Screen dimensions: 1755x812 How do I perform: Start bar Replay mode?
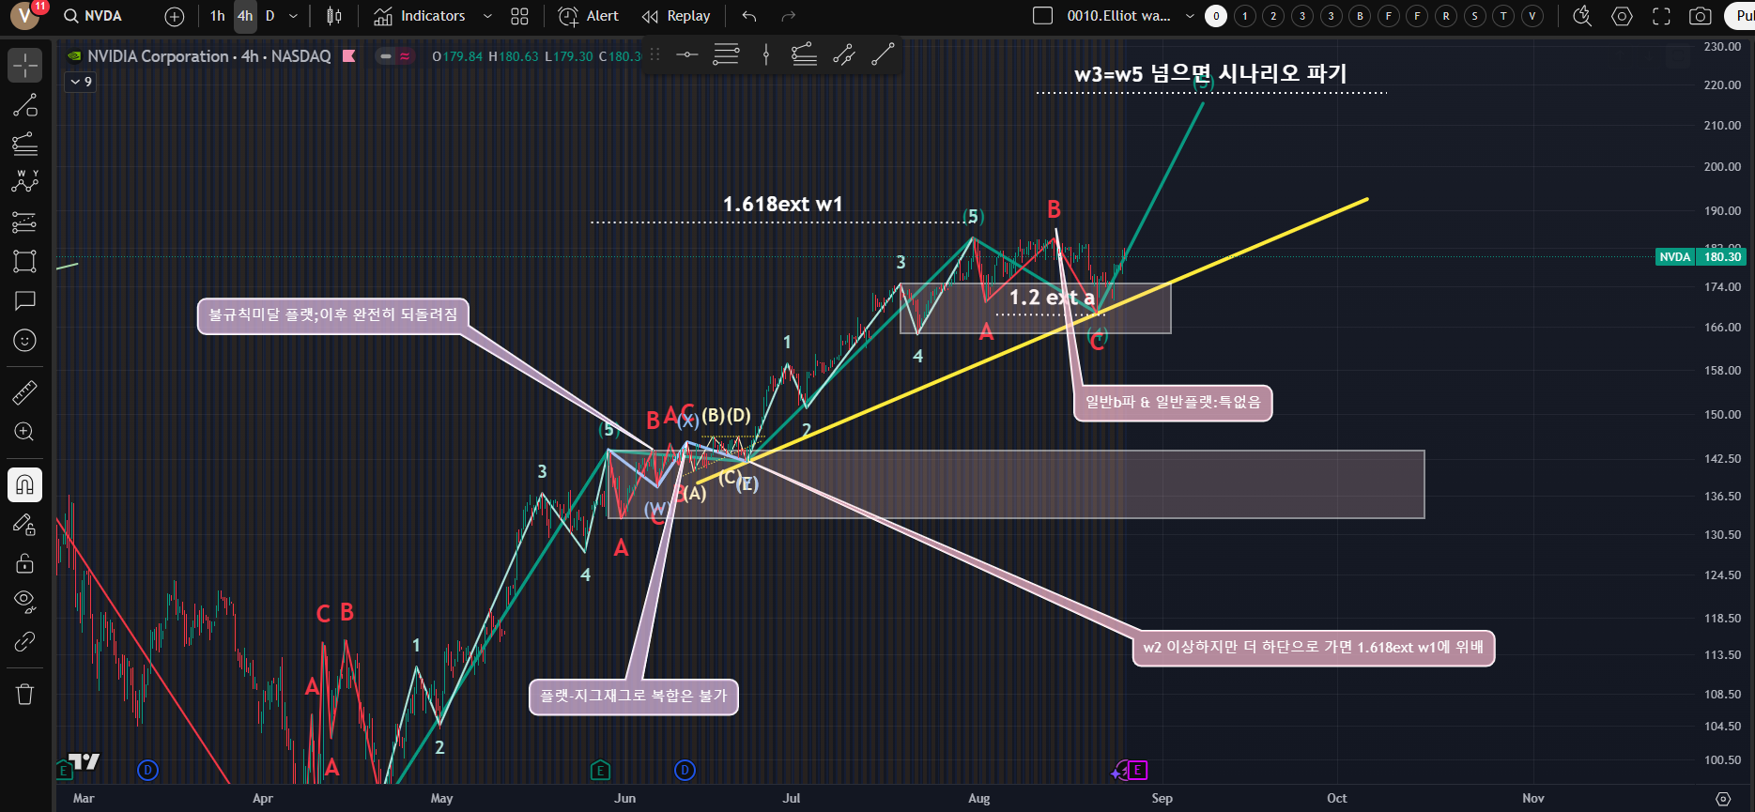point(676,16)
